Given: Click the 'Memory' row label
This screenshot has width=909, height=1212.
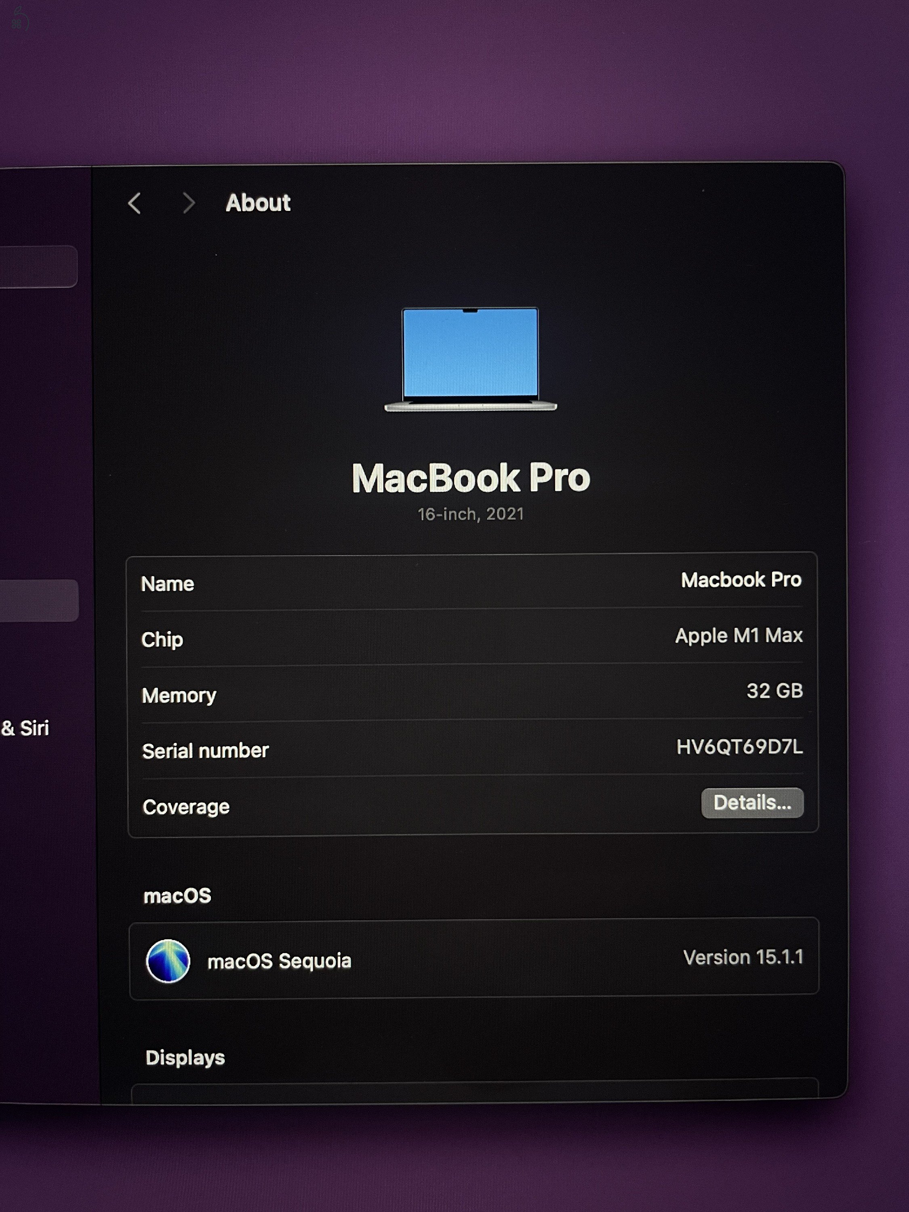Looking at the screenshot, I should coord(179,695).
